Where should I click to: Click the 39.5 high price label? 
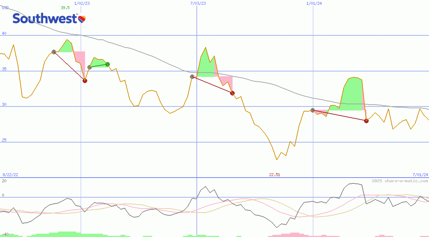tap(65, 8)
